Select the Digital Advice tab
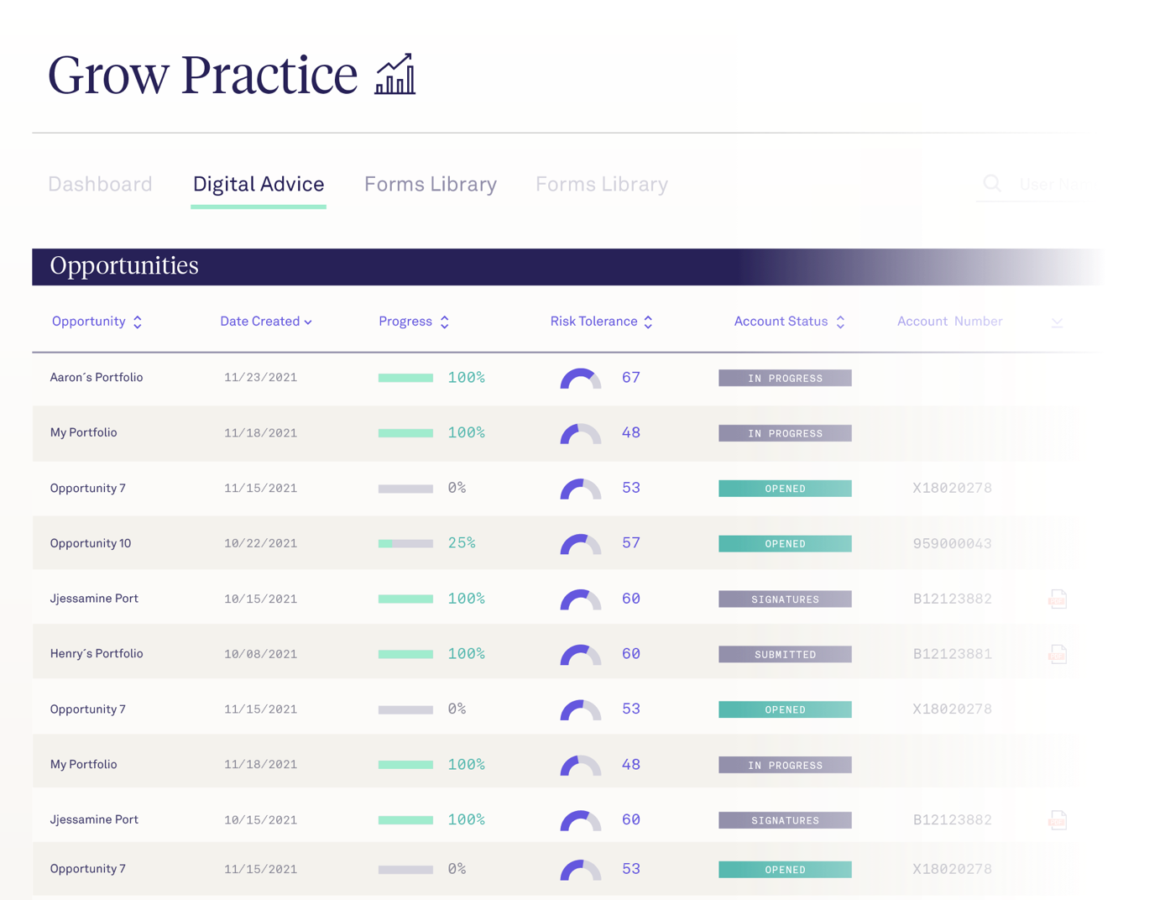 259,184
